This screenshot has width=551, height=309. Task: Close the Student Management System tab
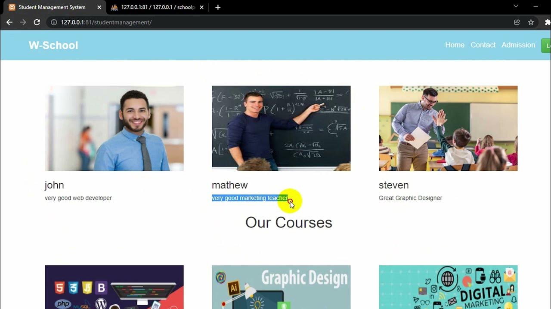[99, 7]
